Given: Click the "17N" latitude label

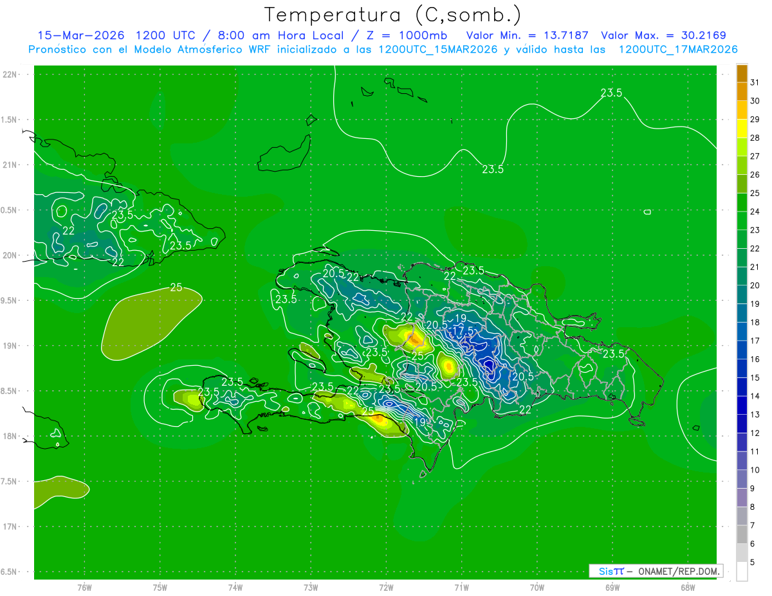Looking at the screenshot, I should (10, 527).
